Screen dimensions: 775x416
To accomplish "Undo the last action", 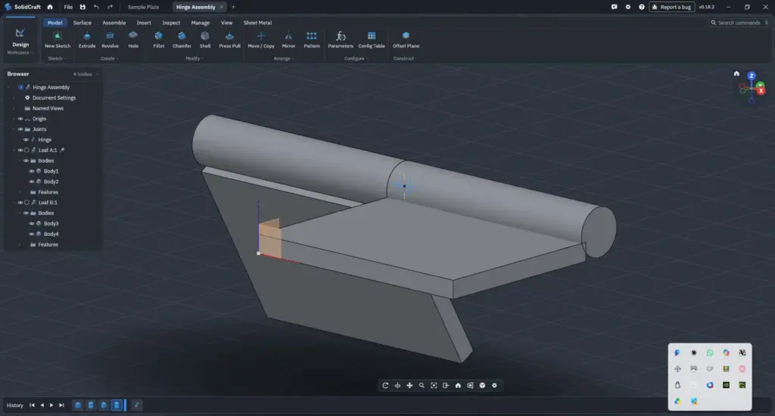I will (96, 7).
